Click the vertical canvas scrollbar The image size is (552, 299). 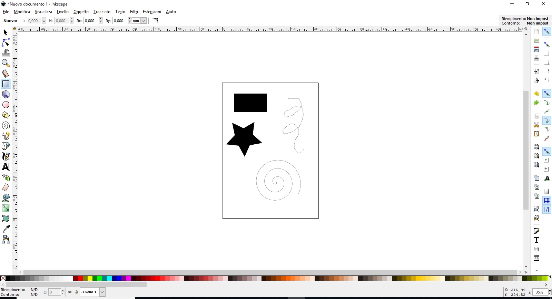(x=526, y=150)
